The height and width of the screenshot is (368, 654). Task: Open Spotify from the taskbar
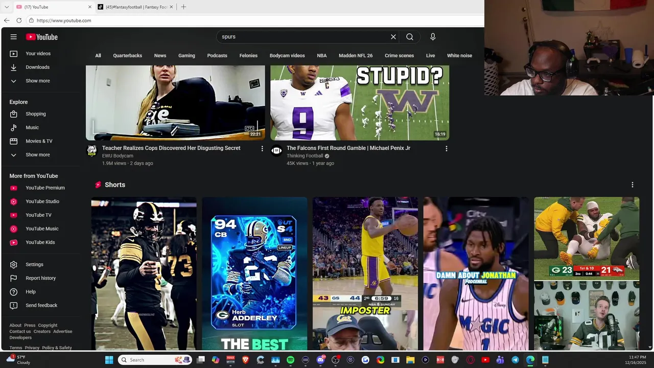tap(290, 360)
